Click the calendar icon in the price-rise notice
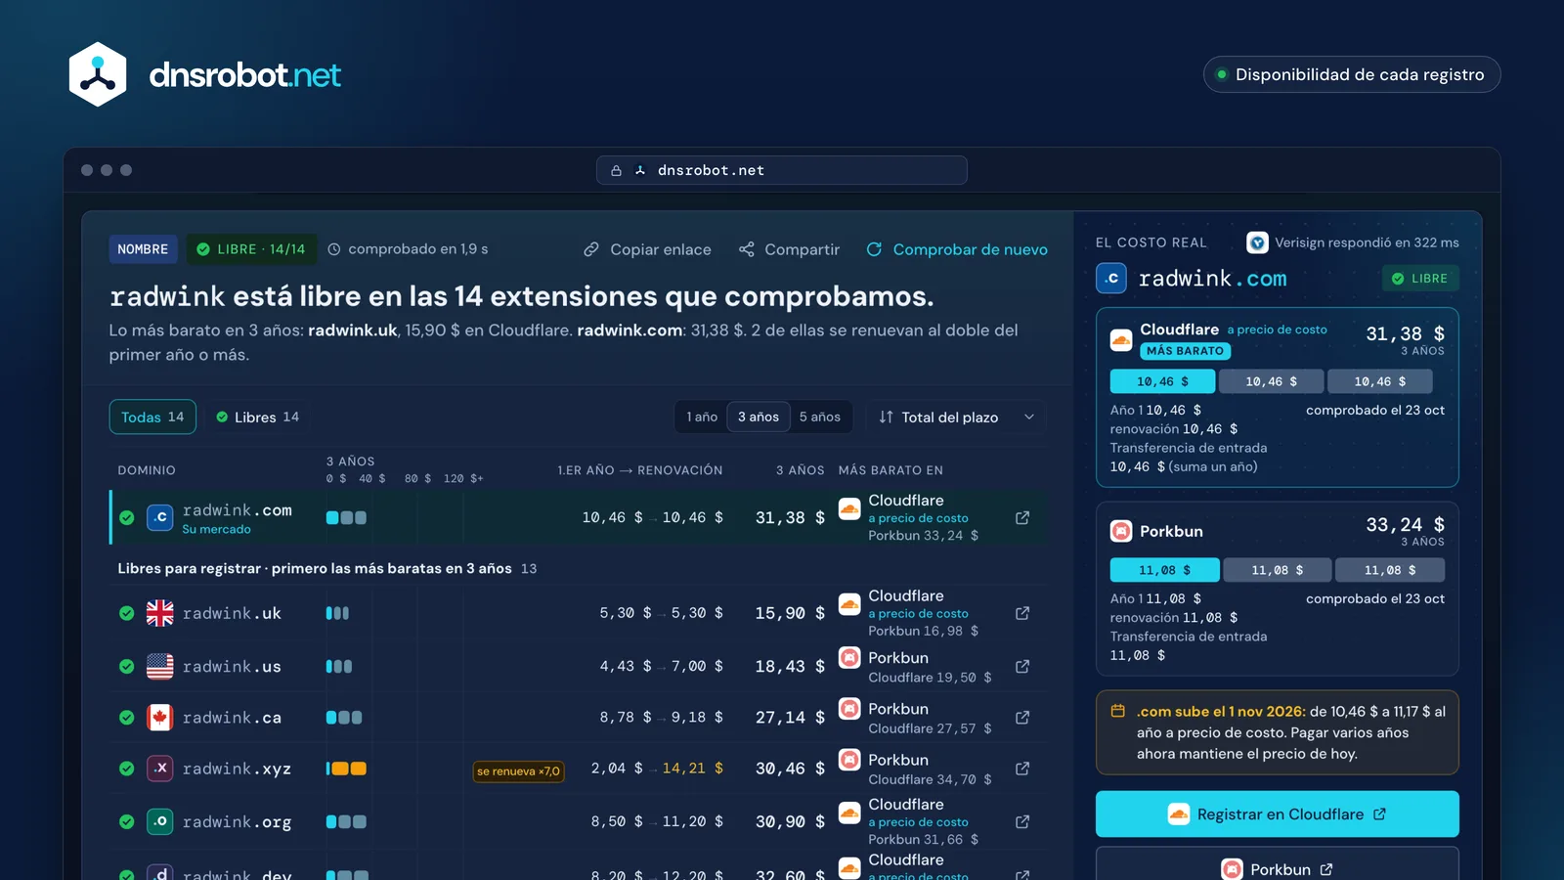The width and height of the screenshot is (1564, 880). [1117, 712]
